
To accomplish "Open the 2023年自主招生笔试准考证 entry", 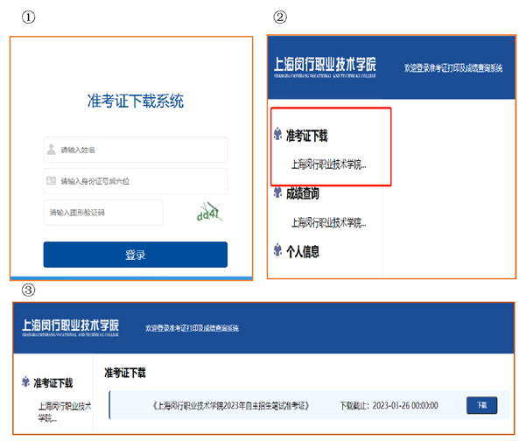I will coord(231,406).
